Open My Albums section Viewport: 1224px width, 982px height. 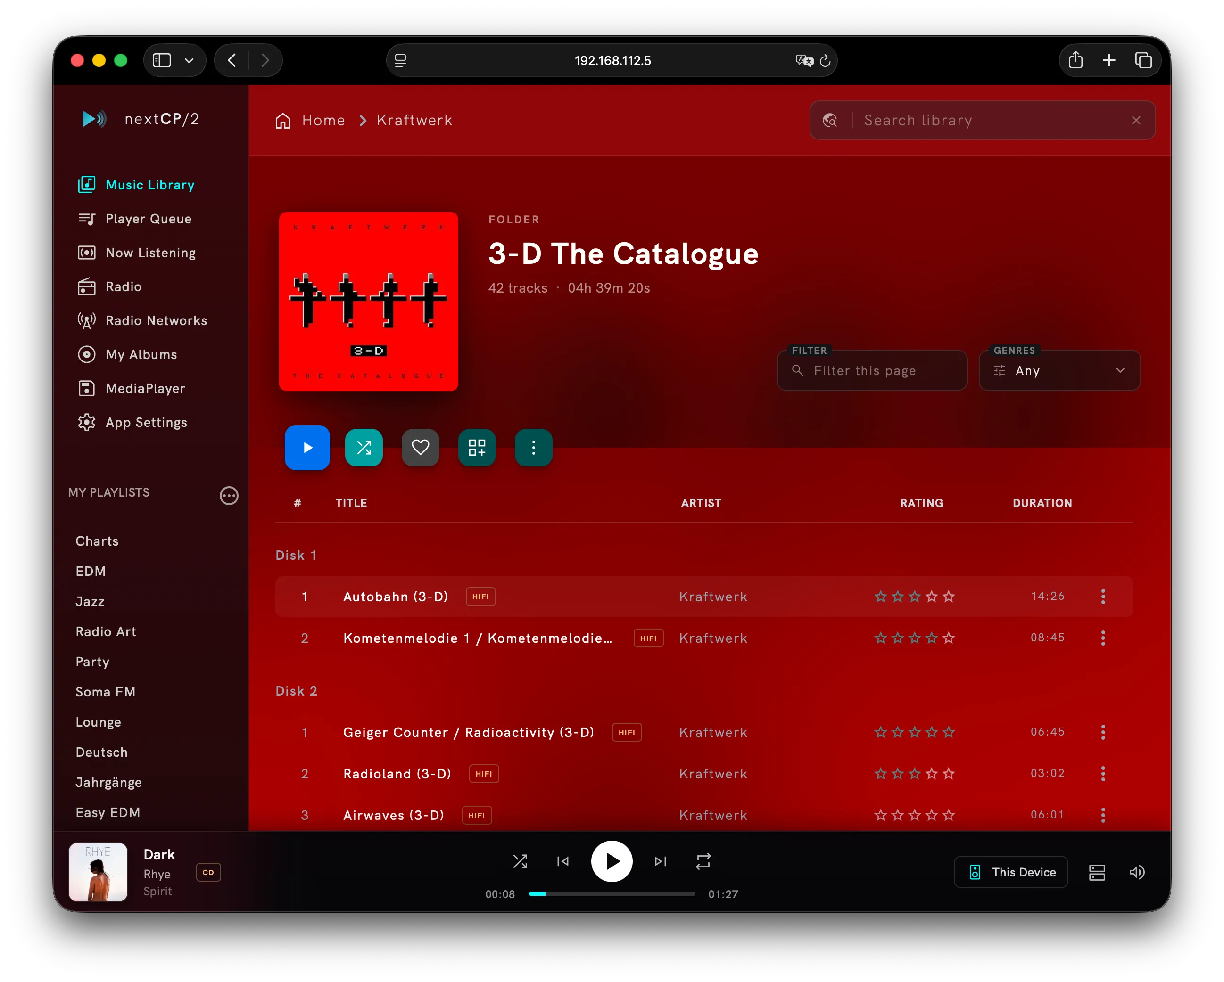coord(128,354)
